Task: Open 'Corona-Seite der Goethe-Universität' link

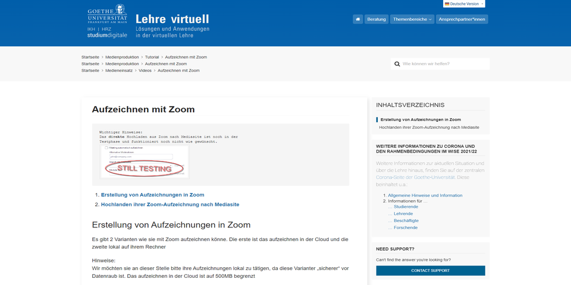Action: pos(415,178)
